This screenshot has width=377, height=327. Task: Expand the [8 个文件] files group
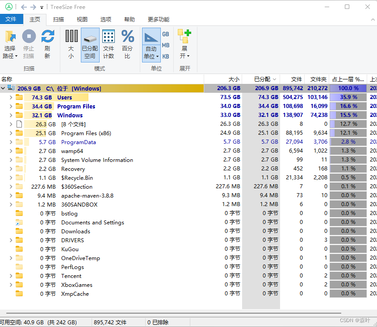click(x=11, y=124)
